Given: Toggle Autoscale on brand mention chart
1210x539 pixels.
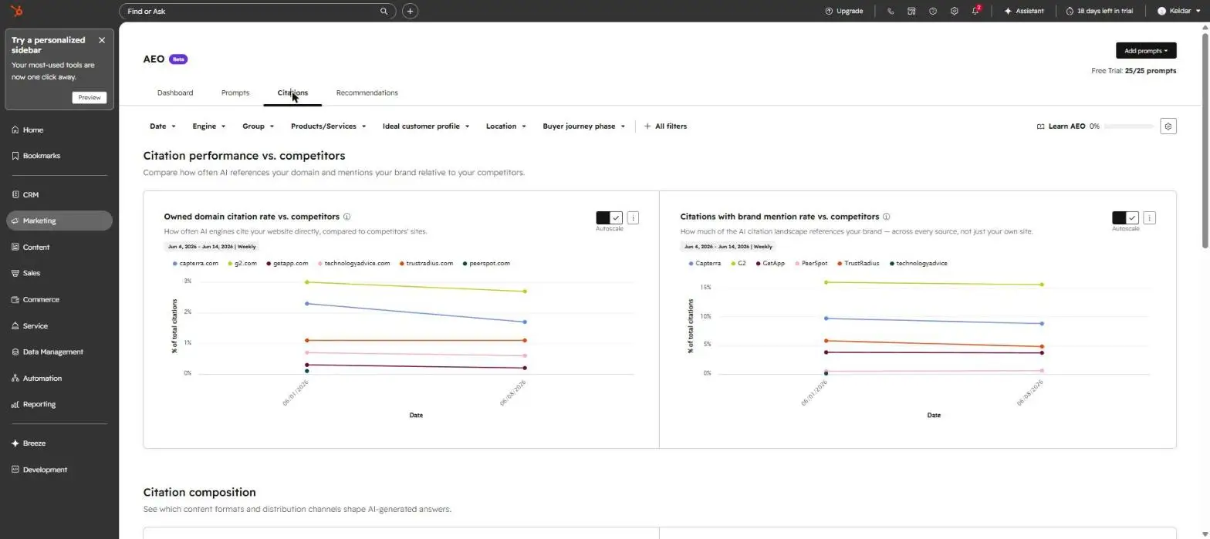Looking at the screenshot, I should [x=1125, y=218].
